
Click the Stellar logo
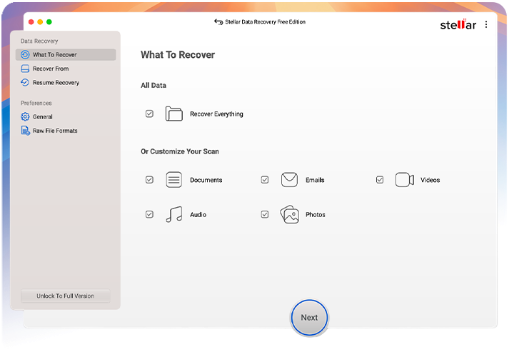458,24
